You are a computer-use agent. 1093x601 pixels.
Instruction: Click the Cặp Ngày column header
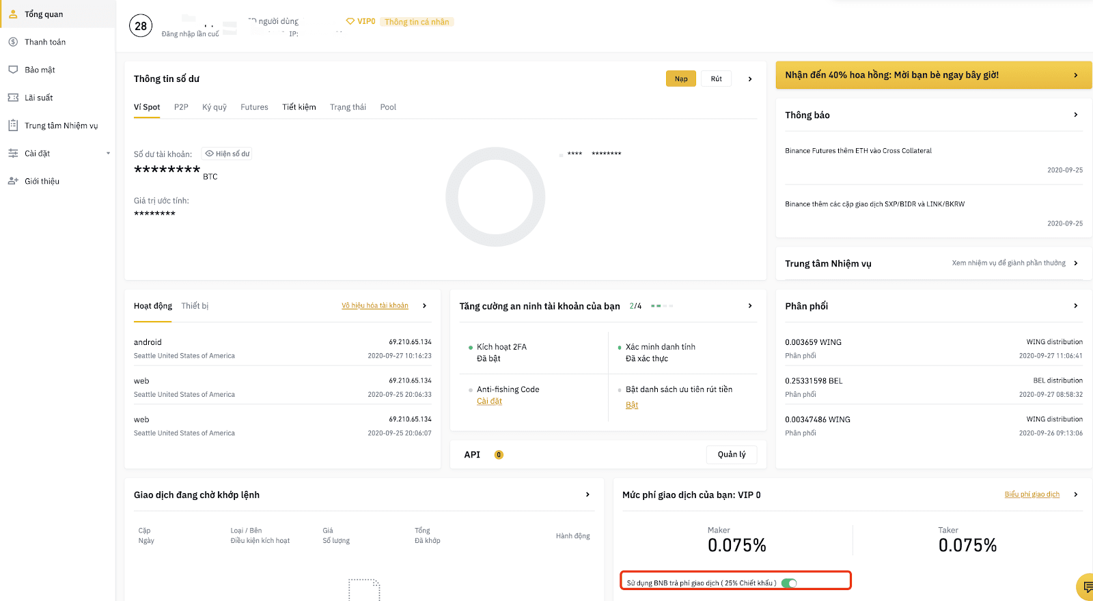pyautogui.click(x=146, y=535)
